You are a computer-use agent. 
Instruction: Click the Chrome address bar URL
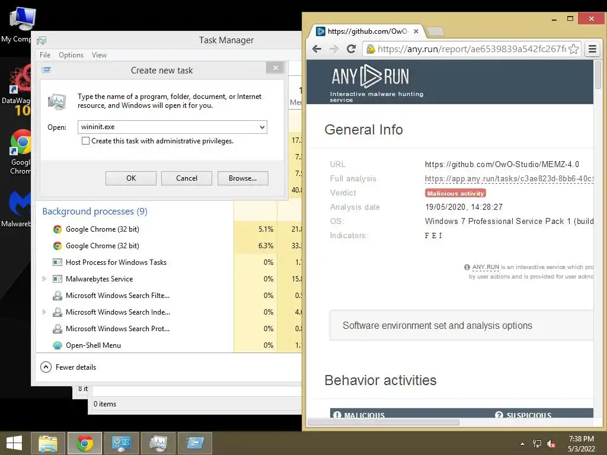(471, 49)
